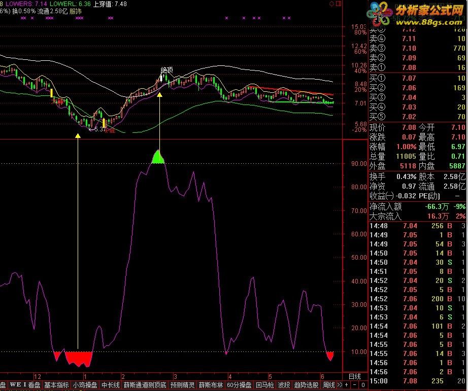Select the 买③ 7.04 bid row
468x391 pixels.
417,97
